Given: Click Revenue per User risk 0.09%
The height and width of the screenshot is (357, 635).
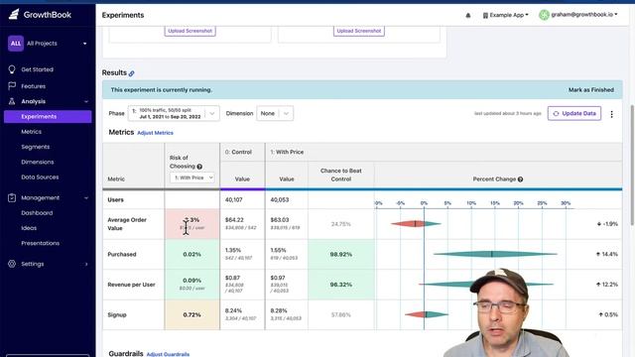Looking at the screenshot, I should coord(191,280).
